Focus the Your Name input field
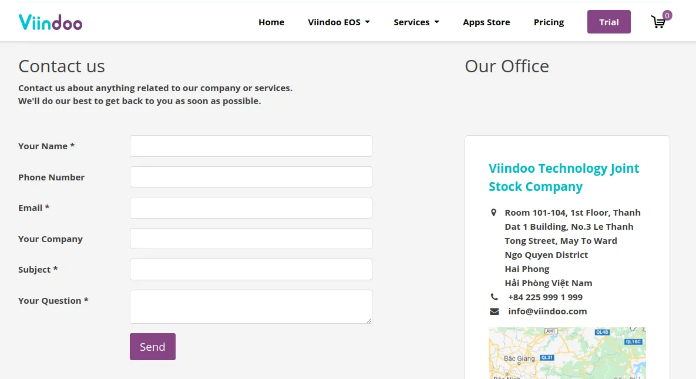The image size is (696, 379). click(x=251, y=146)
